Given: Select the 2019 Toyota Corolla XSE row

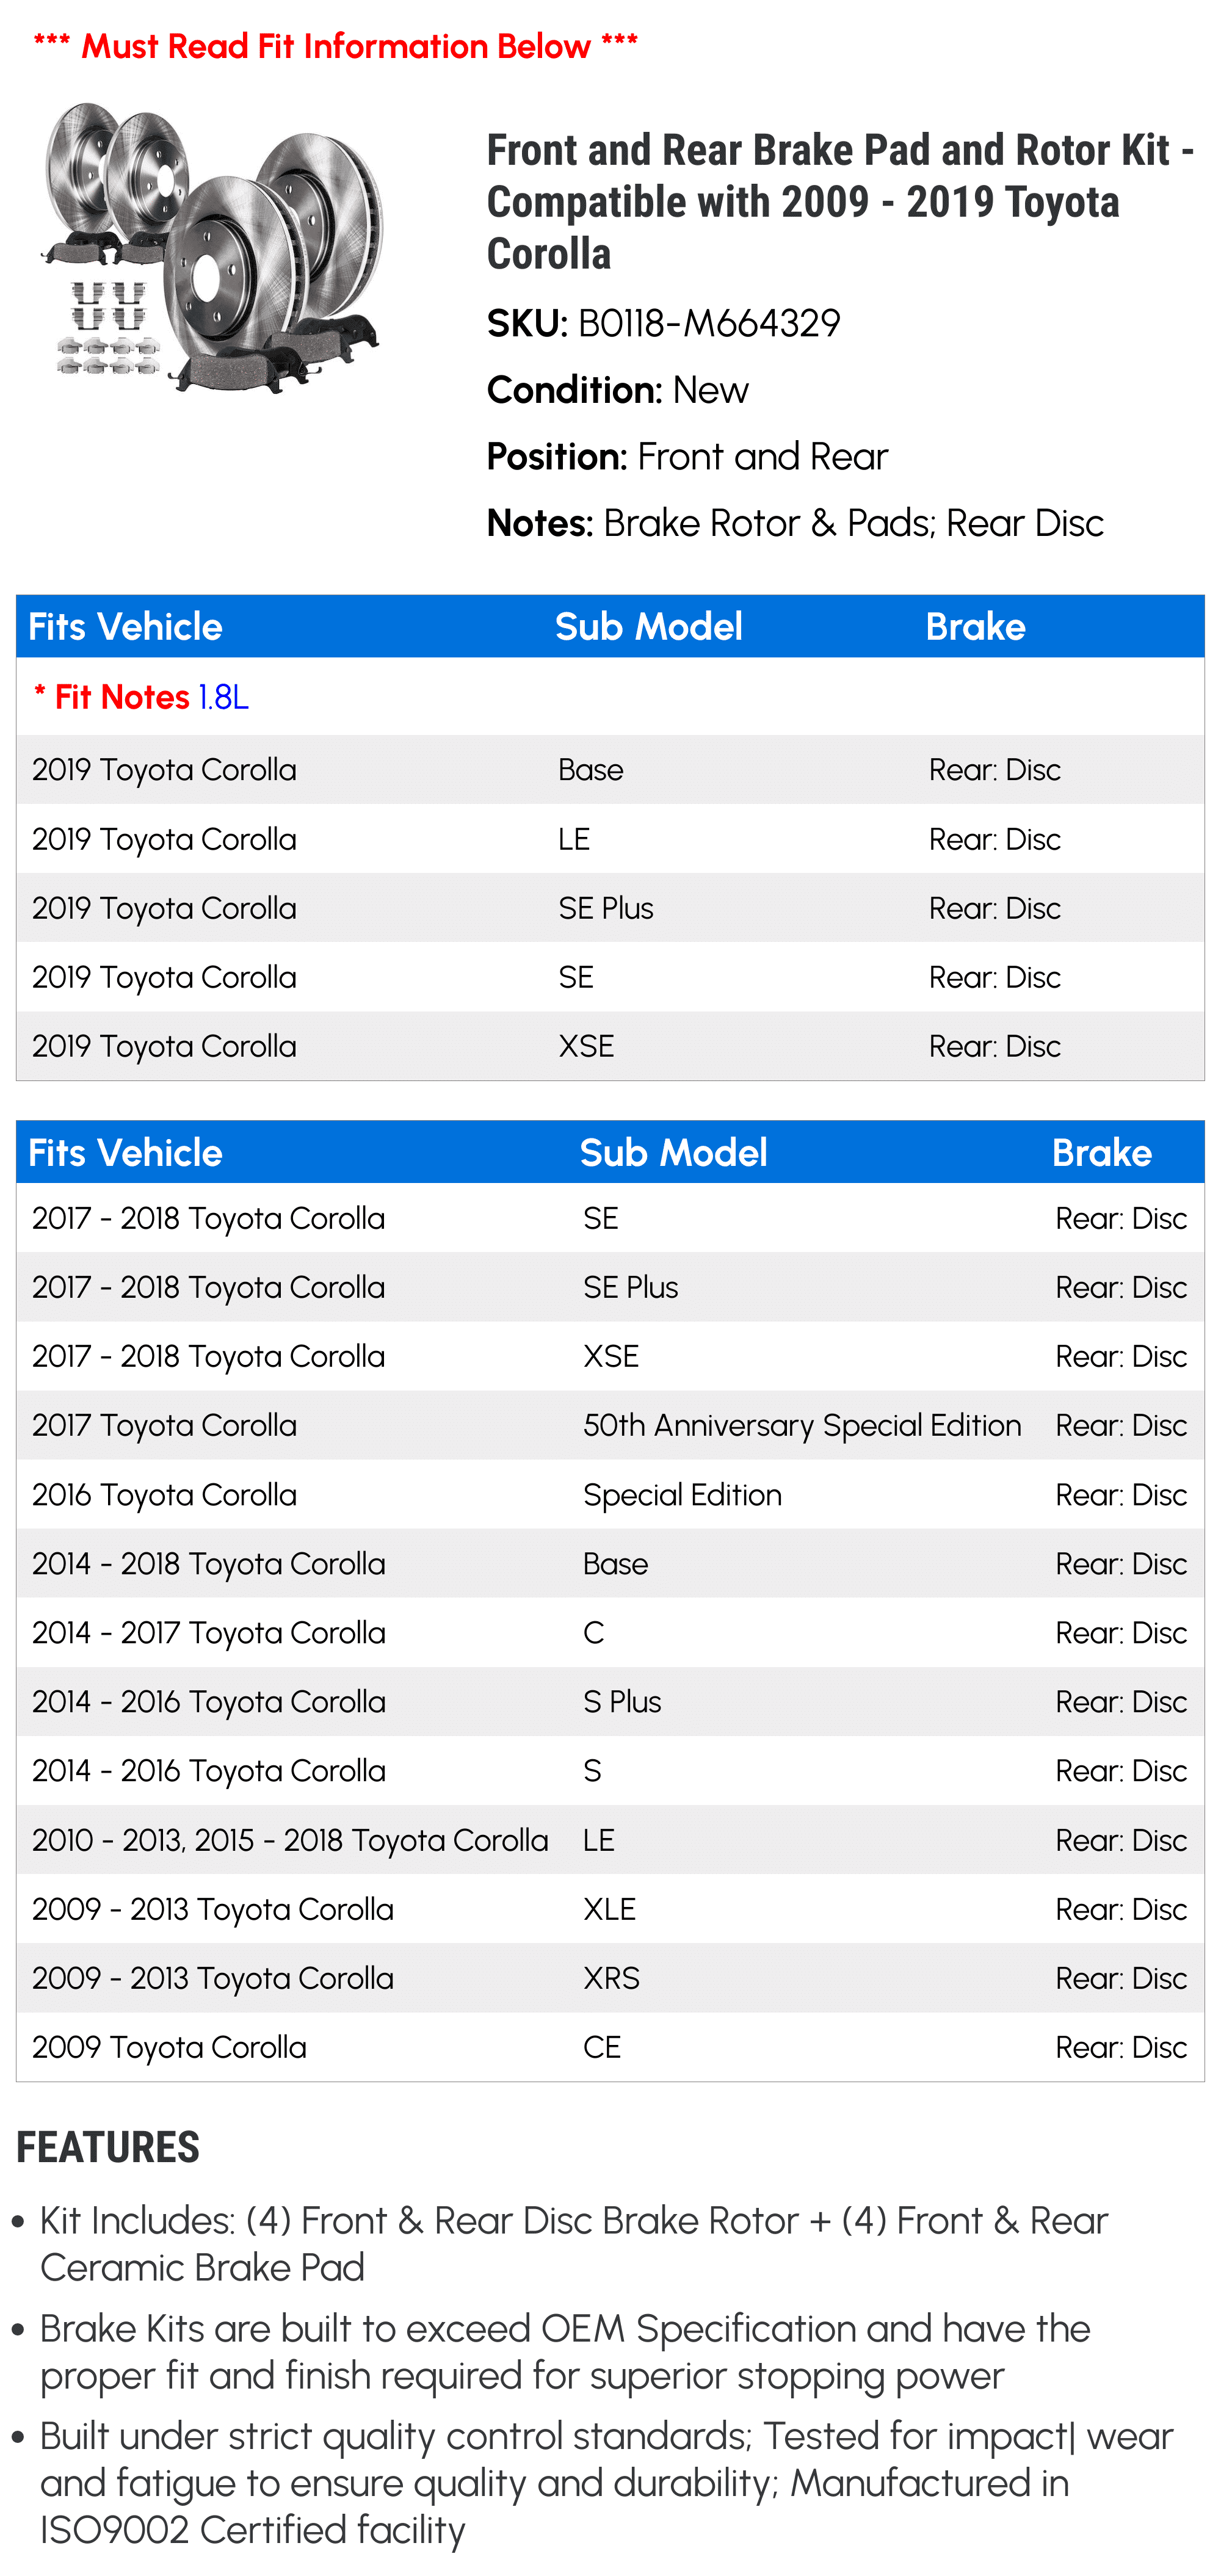Looking at the screenshot, I should (610, 1046).
